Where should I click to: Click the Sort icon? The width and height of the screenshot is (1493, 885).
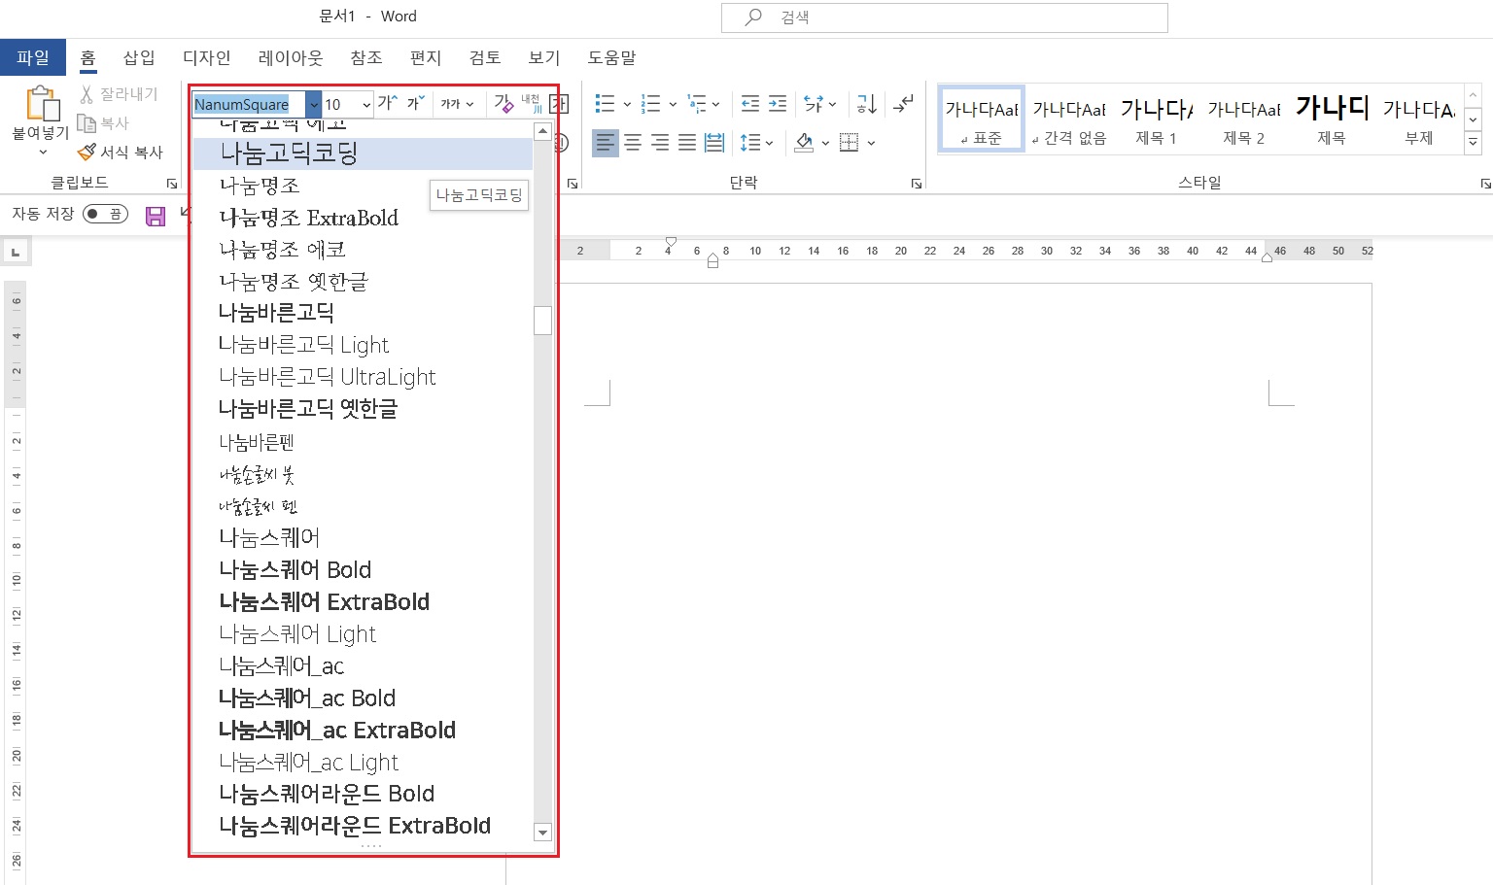point(866,103)
